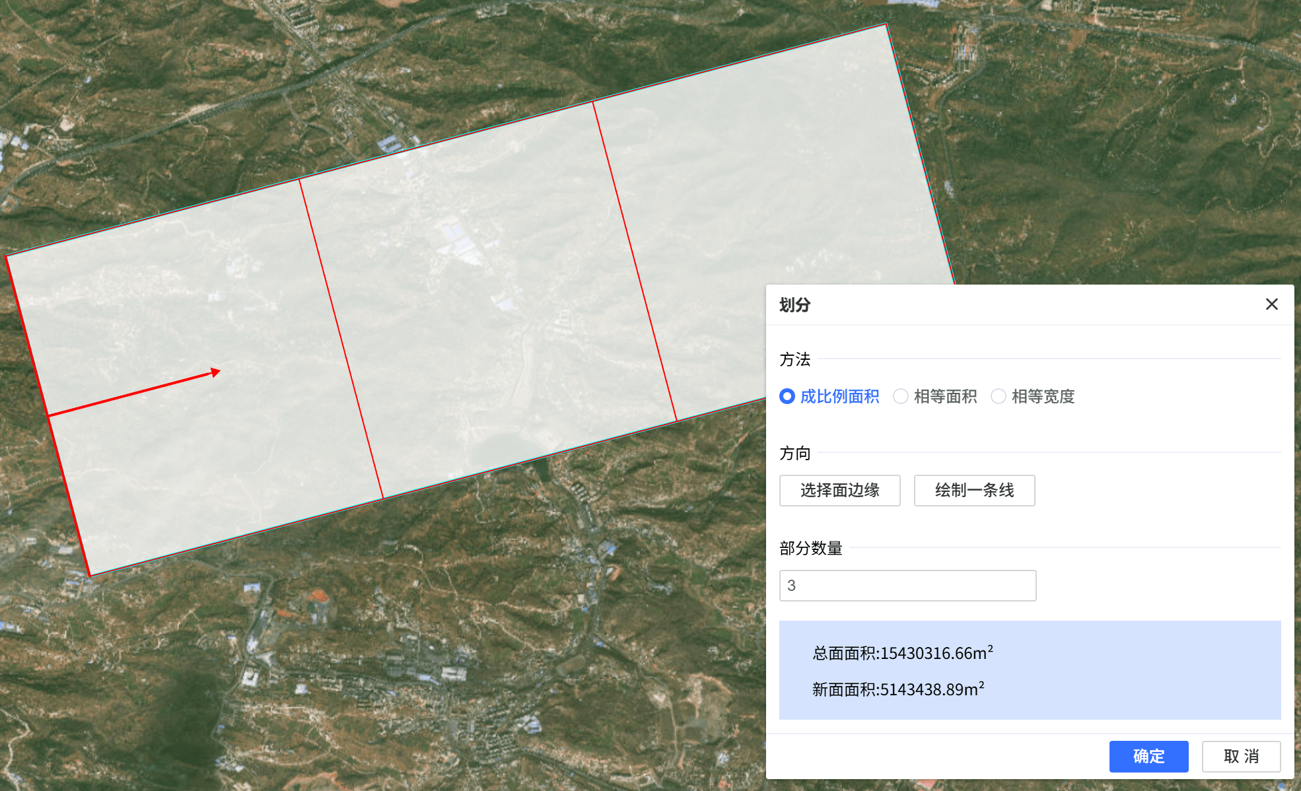Click the 新面面积 new area text
This screenshot has width=1301, height=791.
click(897, 689)
